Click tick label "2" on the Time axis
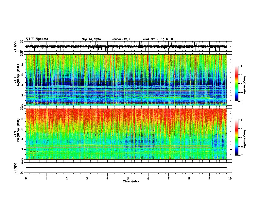Screen dimensions: 259x200 point(67,178)
